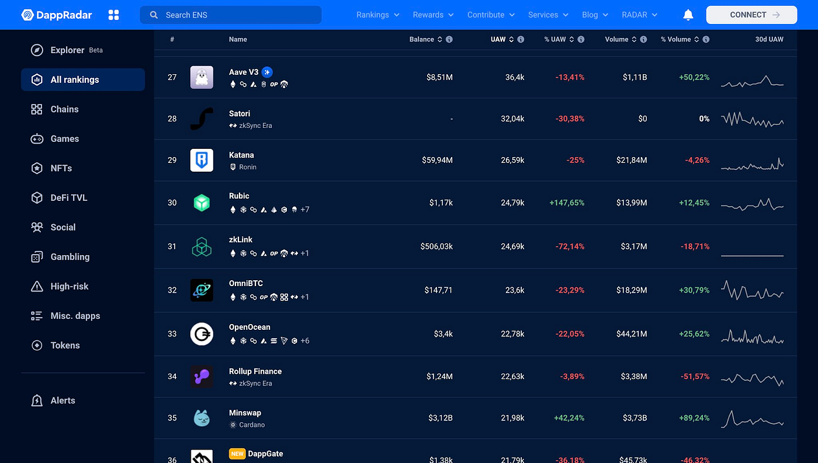
Task: Open NFTs in sidebar
Action: (83, 168)
